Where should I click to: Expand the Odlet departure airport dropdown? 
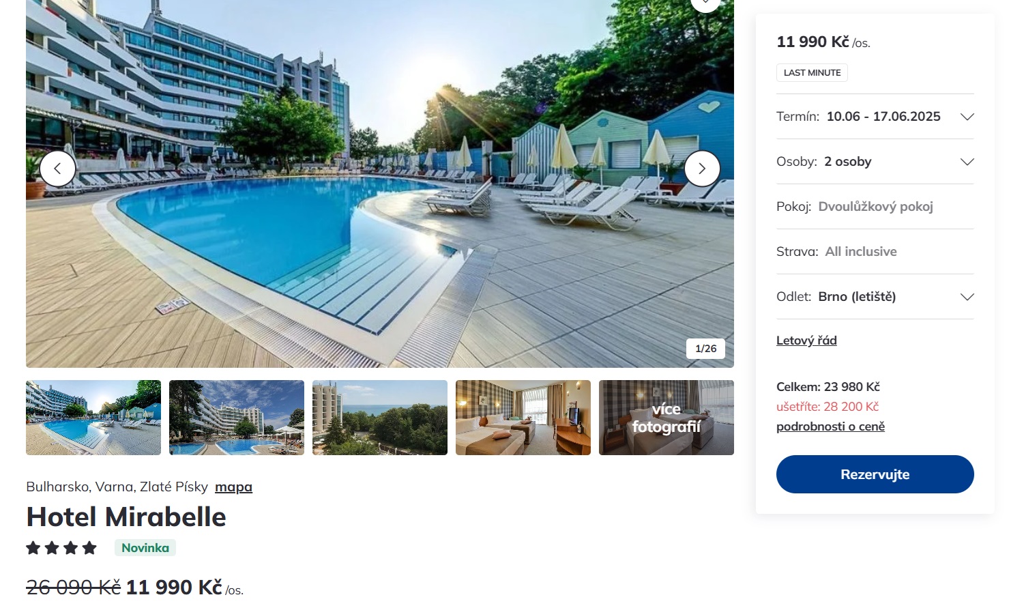[875, 297]
